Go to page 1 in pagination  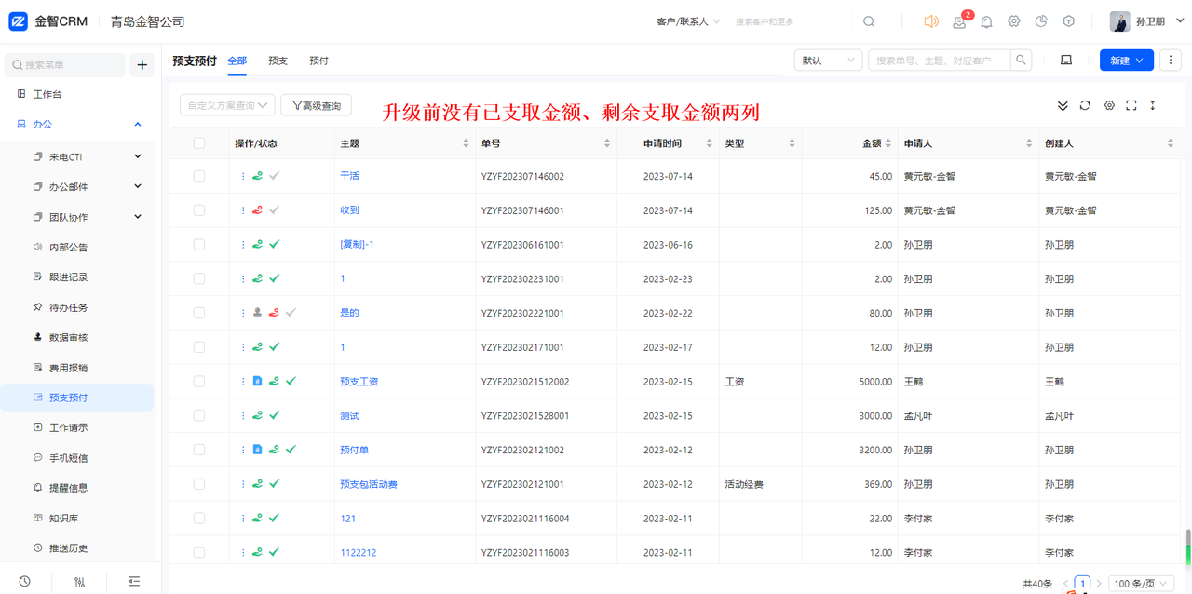(x=1082, y=584)
